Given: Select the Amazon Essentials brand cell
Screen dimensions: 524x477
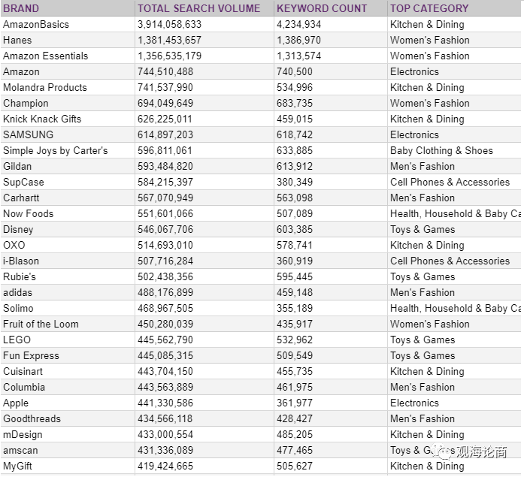Looking at the screenshot, I should point(68,56).
